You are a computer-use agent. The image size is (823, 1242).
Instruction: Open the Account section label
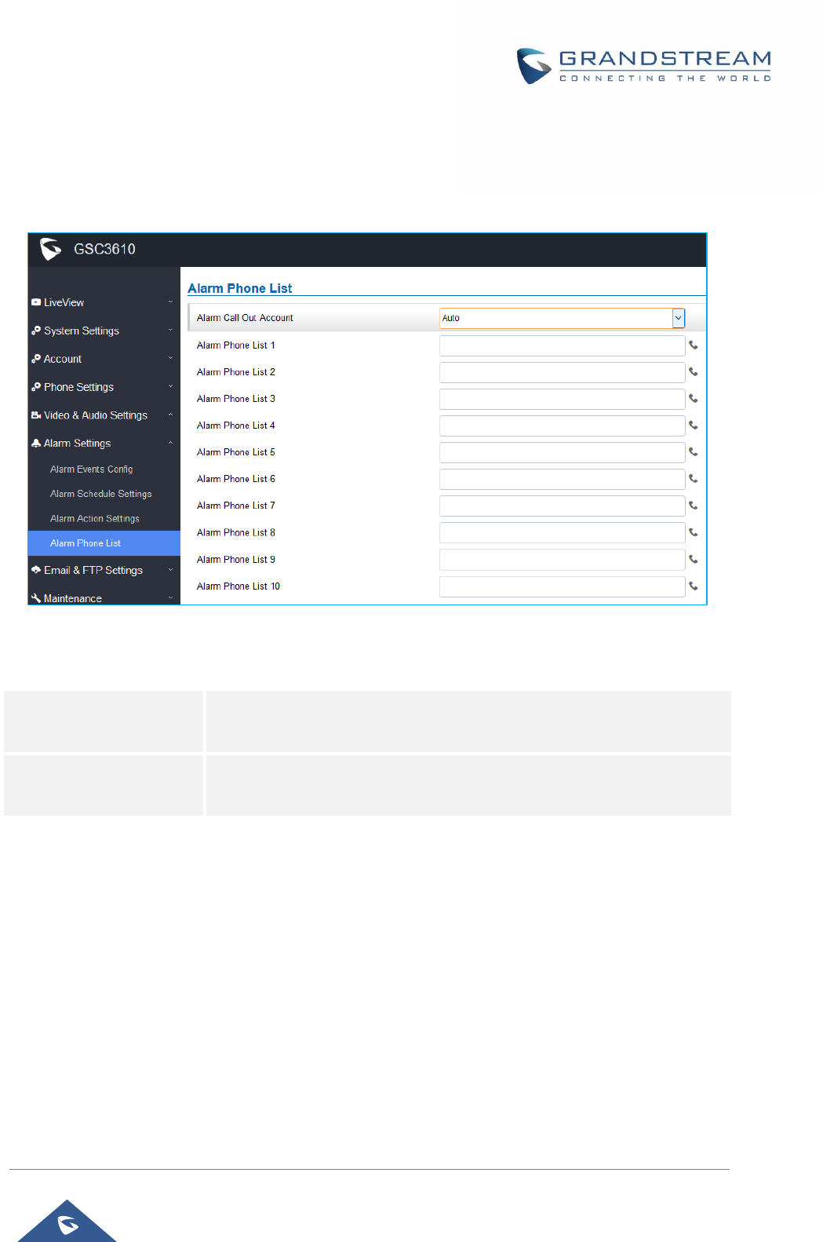coord(63,359)
